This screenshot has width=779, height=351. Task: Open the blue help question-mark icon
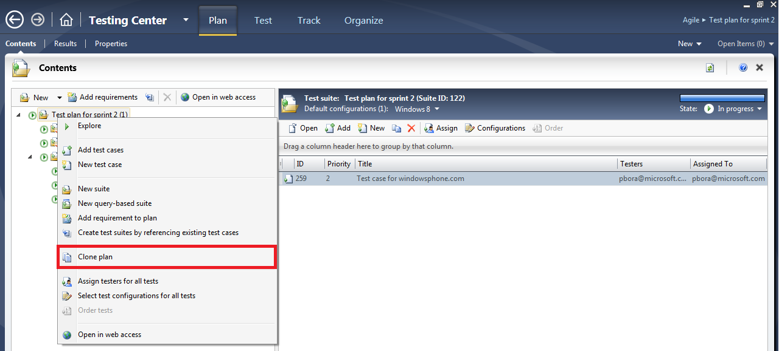pyautogui.click(x=743, y=68)
